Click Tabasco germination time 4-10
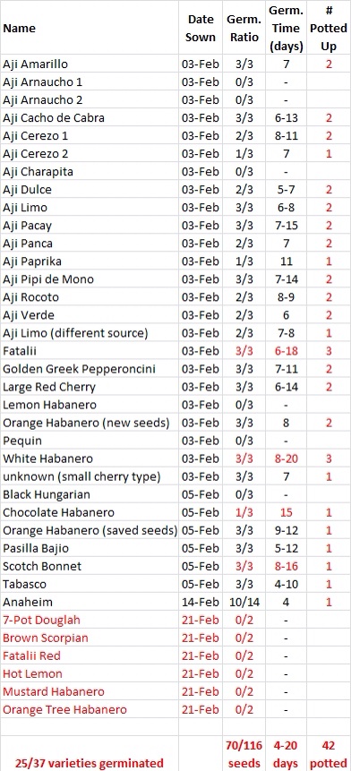Image resolution: width=351 pixels, height=771 pixels. click(x=287, y=584)
